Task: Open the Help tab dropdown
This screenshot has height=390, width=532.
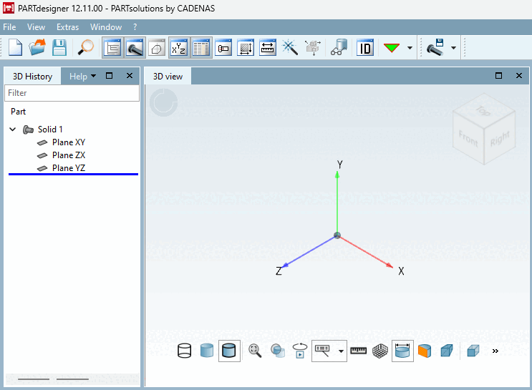Action: point(83,77)
